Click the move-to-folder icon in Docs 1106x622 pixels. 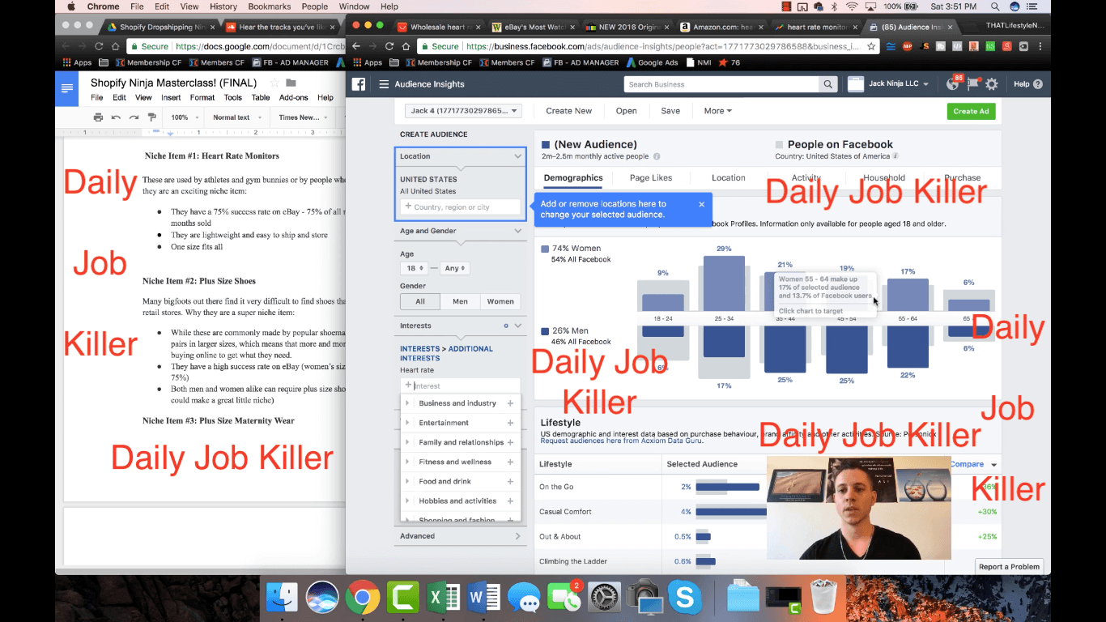[291, 83]
